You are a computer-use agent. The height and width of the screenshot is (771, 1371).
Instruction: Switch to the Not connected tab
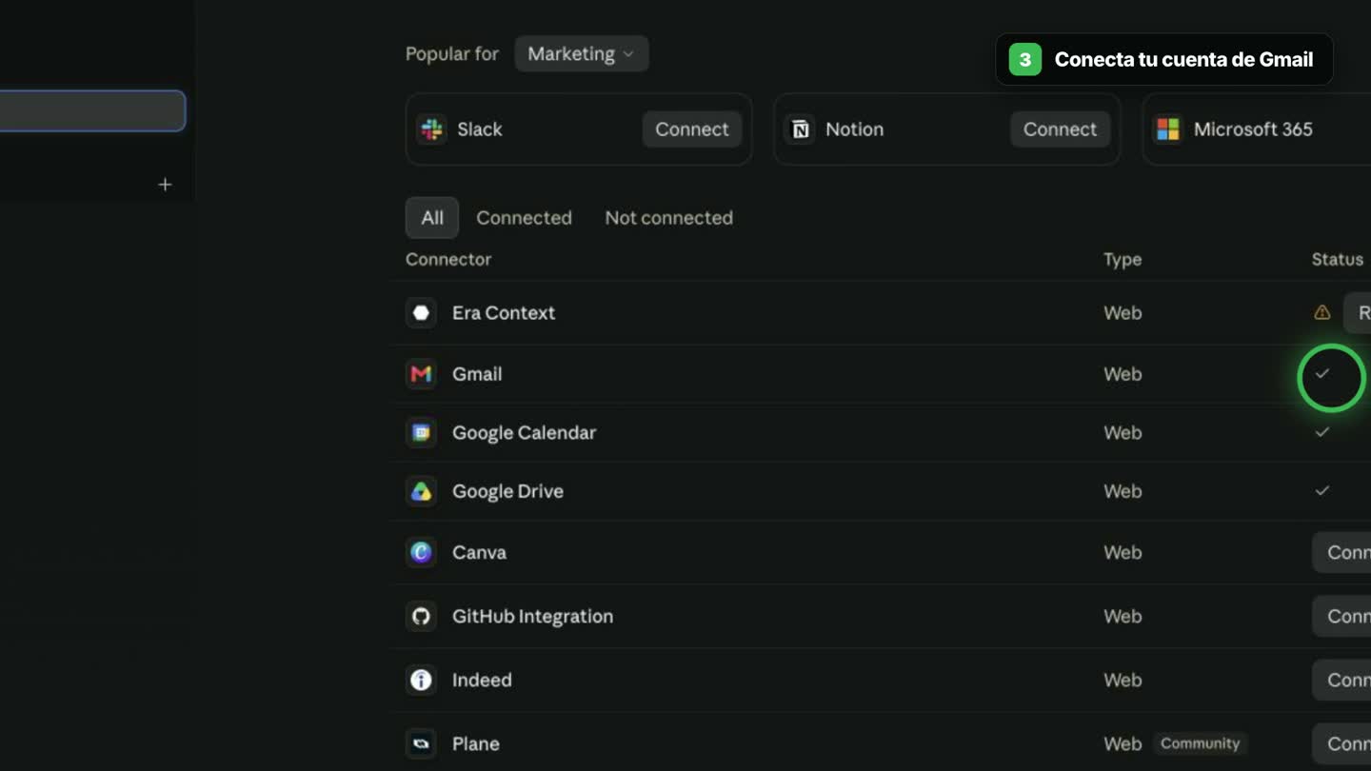pyautogui.click(x=668, y=218)
